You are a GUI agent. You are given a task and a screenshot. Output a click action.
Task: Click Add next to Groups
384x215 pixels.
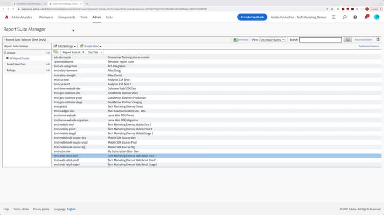click(48, 53)
